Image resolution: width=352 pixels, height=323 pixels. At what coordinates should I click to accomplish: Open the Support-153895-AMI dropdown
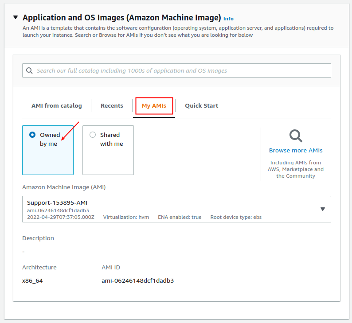[176, 209]
